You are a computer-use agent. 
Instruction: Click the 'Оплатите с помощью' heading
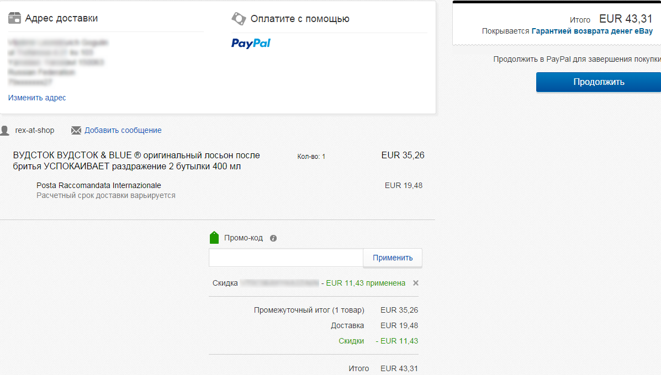[x=300, y=19]
